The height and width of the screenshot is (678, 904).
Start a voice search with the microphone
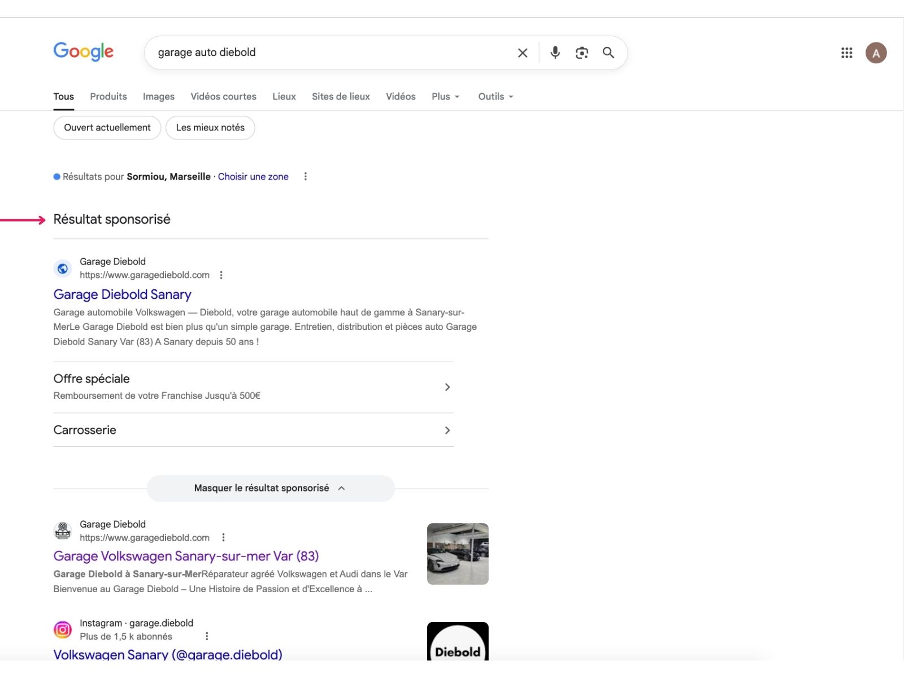point(554,53)
